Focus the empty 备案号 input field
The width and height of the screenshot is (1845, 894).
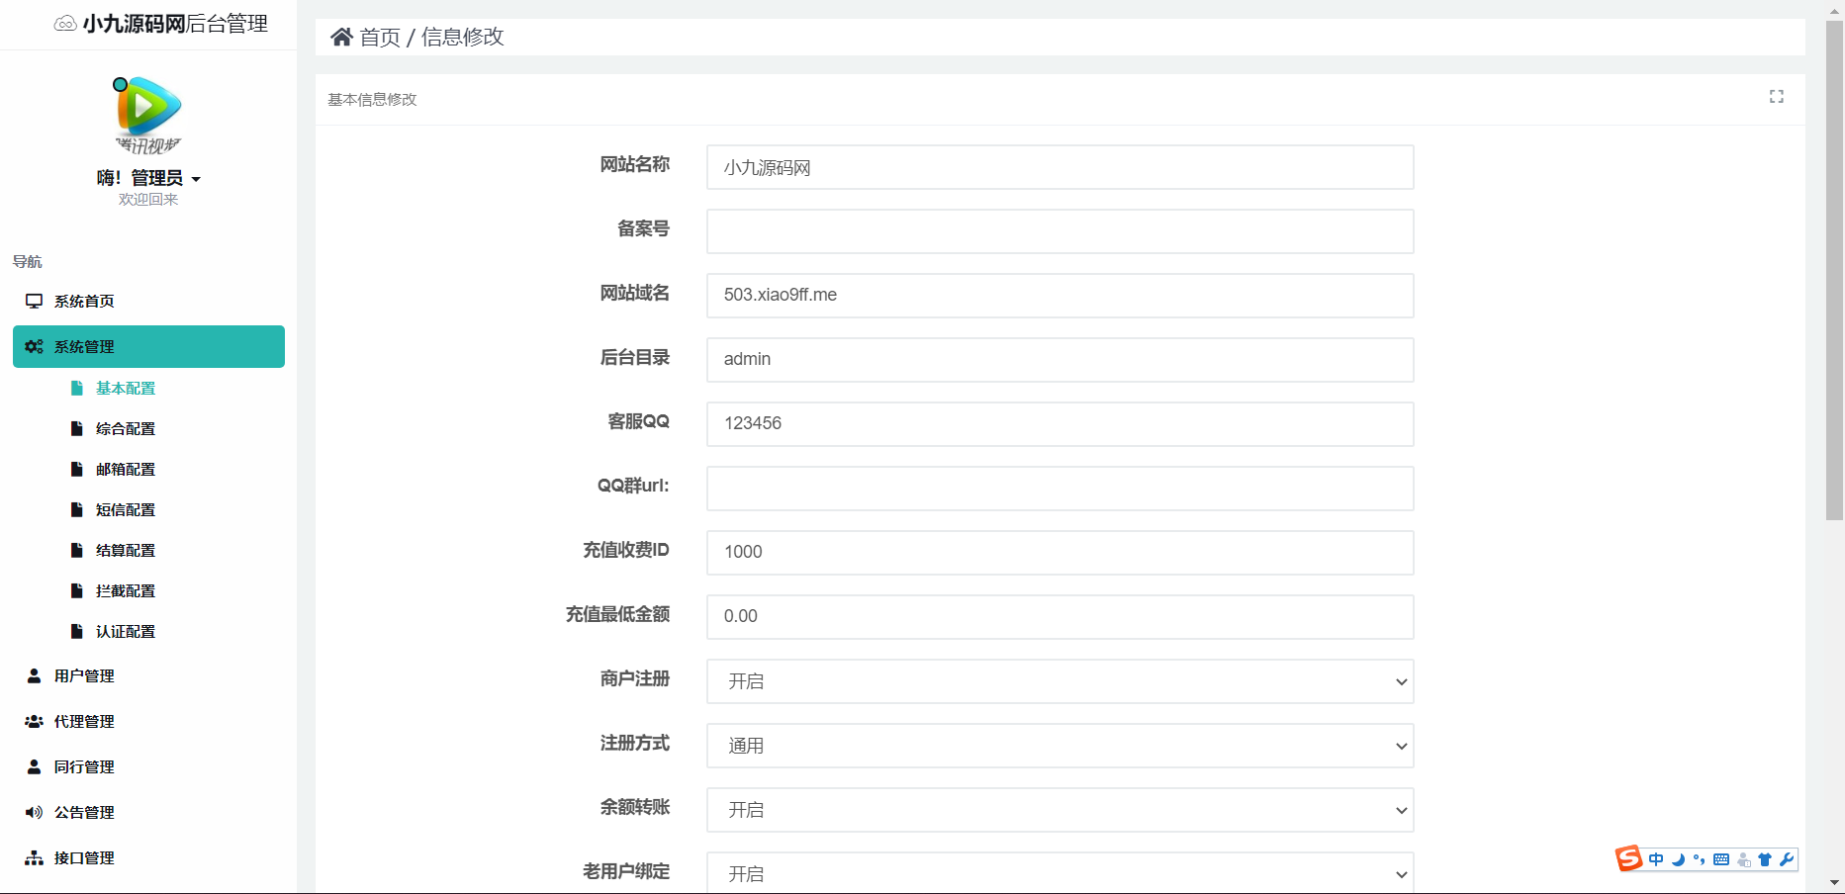pos(1060,231)
